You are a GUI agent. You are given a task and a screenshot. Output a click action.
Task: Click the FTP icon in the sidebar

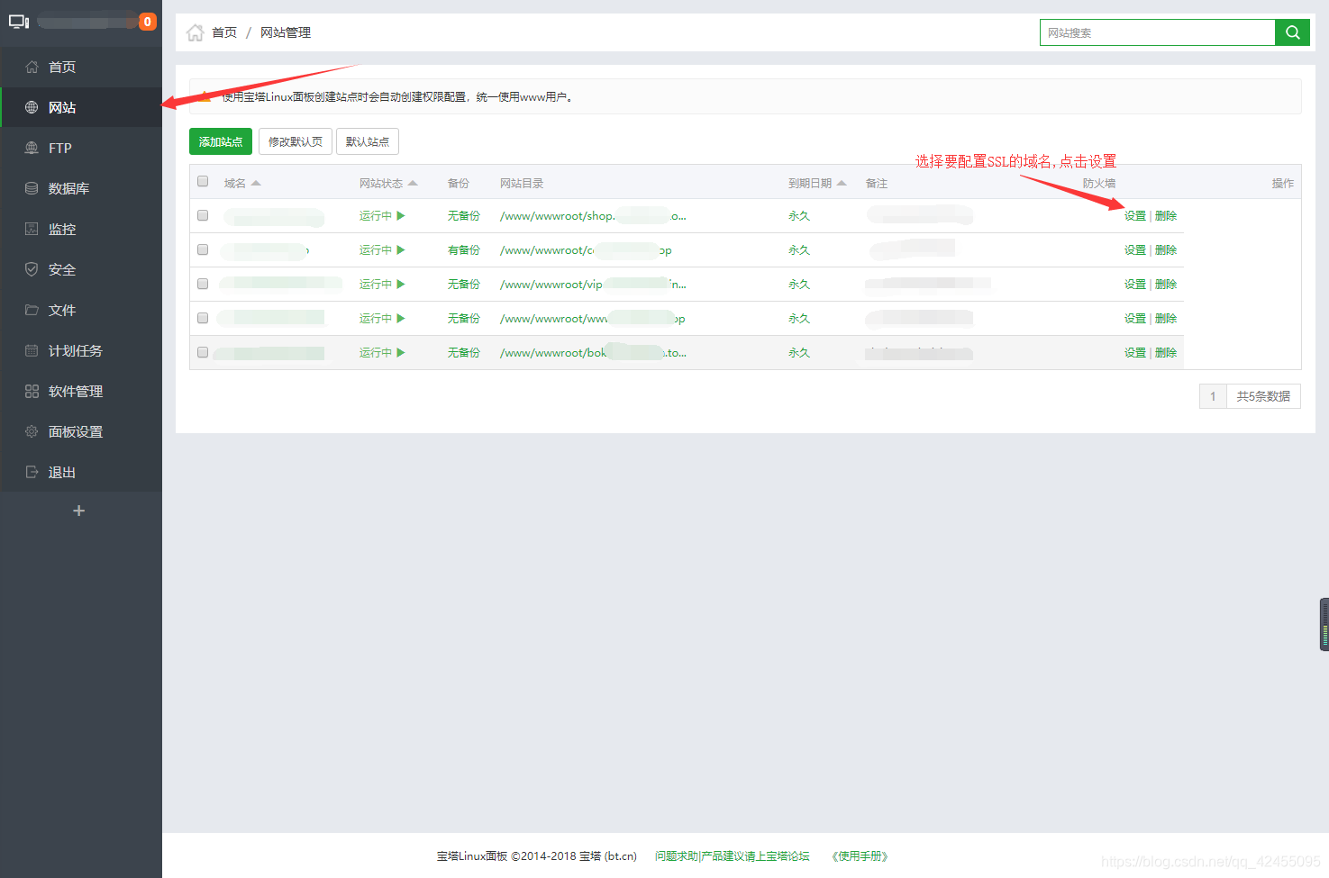coord(32,148)
